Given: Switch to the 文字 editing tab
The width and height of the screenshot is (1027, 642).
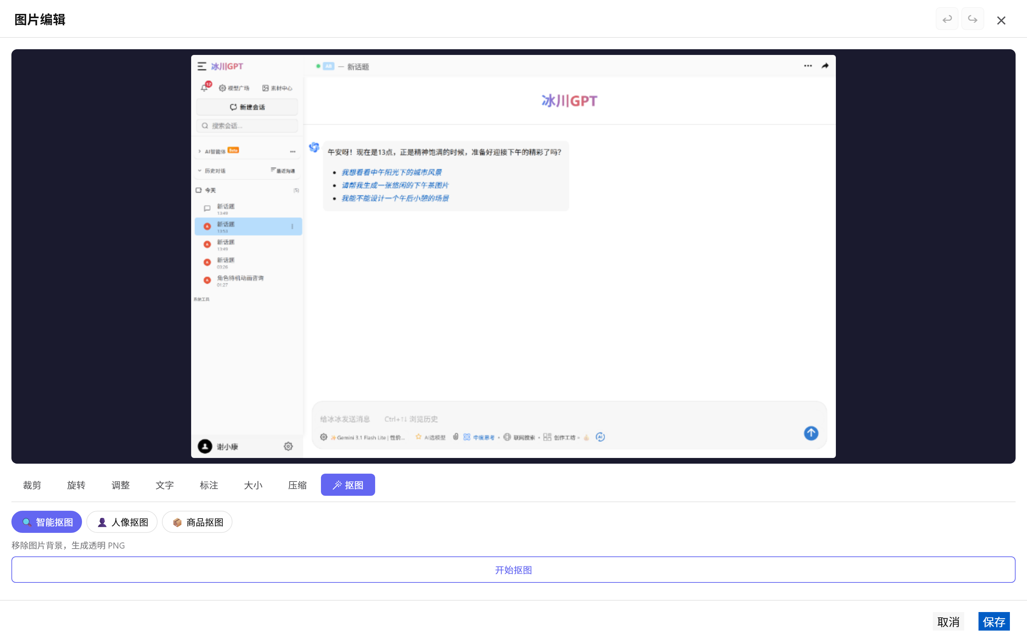Looking at the screenshot, I should [x=165, y=484].
